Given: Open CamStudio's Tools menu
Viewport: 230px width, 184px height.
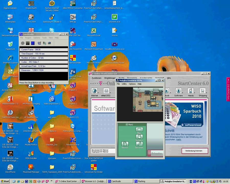Looking at the screenshot, I should point(44,38).
